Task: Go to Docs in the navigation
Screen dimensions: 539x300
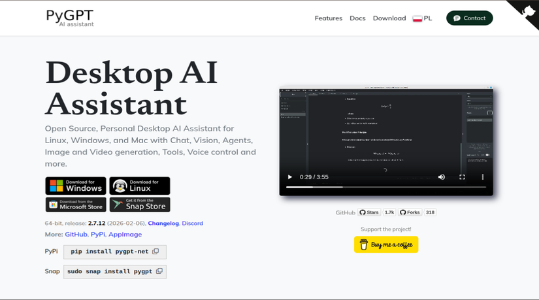Action: click(357, 18)
